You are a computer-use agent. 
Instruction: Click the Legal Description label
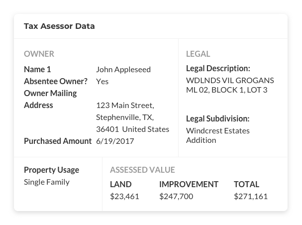coord(218,68)
